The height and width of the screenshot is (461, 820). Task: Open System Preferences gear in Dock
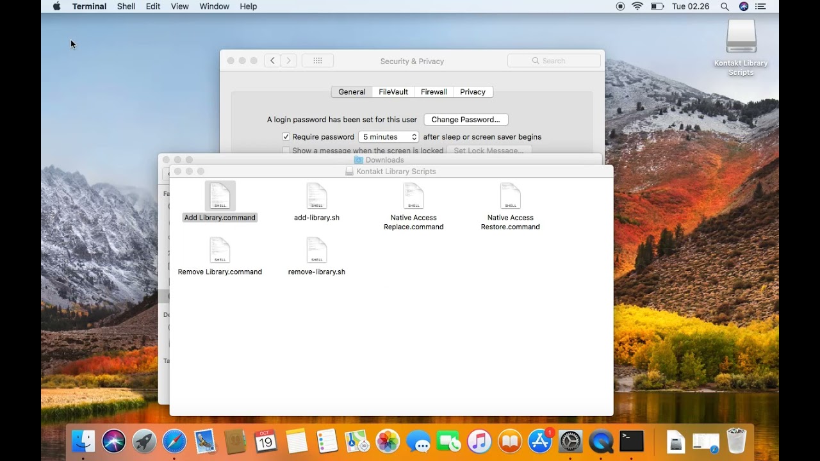(570, 441)
